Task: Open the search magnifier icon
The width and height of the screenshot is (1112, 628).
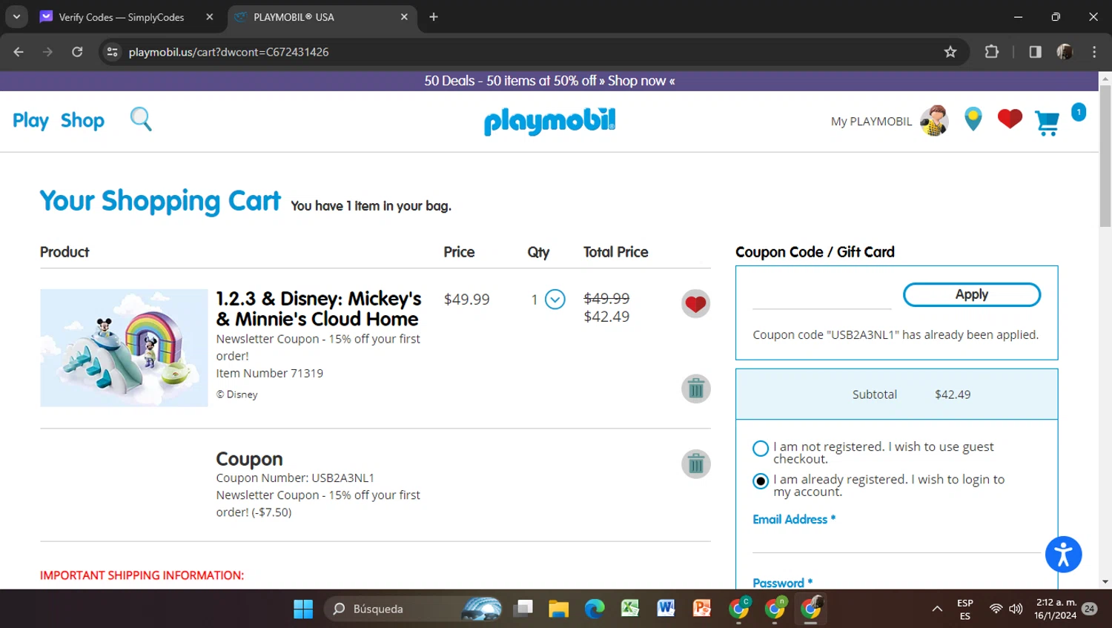Action: tap(141, 119)
